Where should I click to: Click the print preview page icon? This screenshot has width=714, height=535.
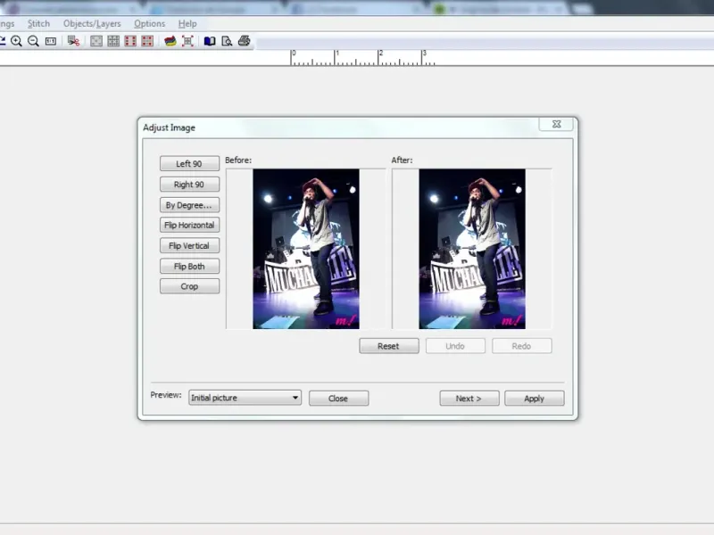pos(227,41)
